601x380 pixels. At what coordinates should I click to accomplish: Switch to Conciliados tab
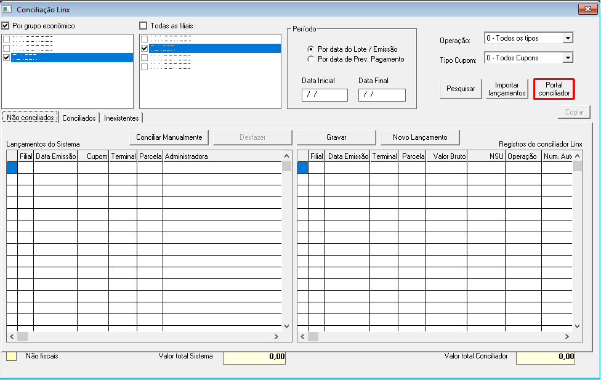coord(79,118)
